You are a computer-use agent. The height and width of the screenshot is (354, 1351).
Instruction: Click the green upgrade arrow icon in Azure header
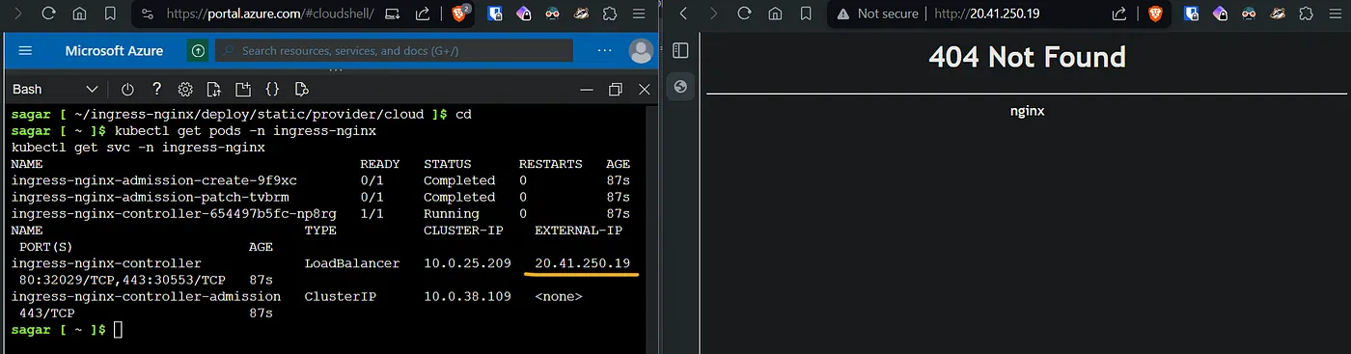[198, 50]
